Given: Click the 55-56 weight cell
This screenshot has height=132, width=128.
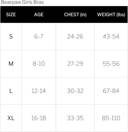Looking at the screenshot, I should click(111, 64).
